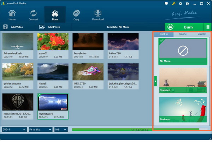Open the Copy module
The image size is (212, 142).
pyautogui.click(x=76, y=15)
